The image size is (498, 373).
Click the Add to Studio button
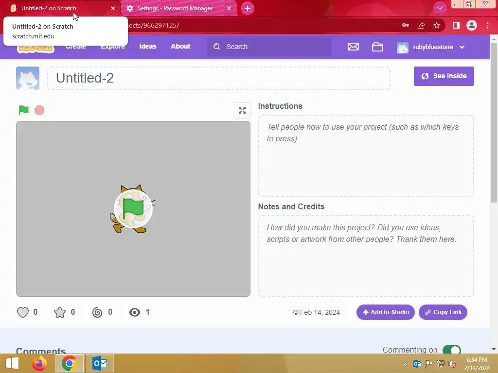tap(385, 312)
